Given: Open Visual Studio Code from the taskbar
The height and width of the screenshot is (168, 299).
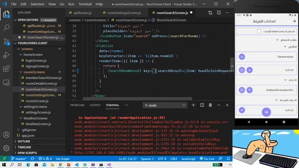Looking at the screenshot, I should click(77, 165).
